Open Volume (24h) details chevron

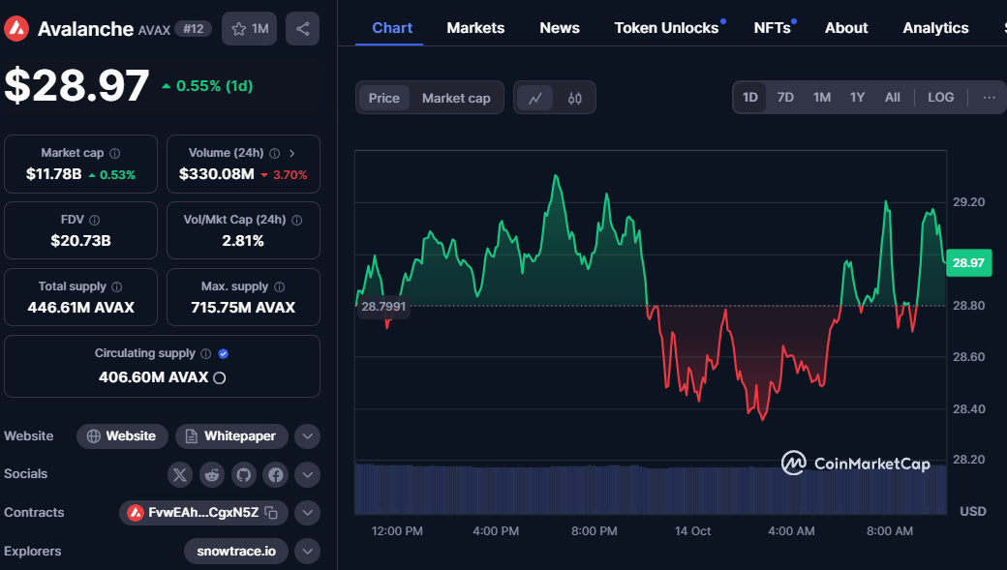coord(292,154)
